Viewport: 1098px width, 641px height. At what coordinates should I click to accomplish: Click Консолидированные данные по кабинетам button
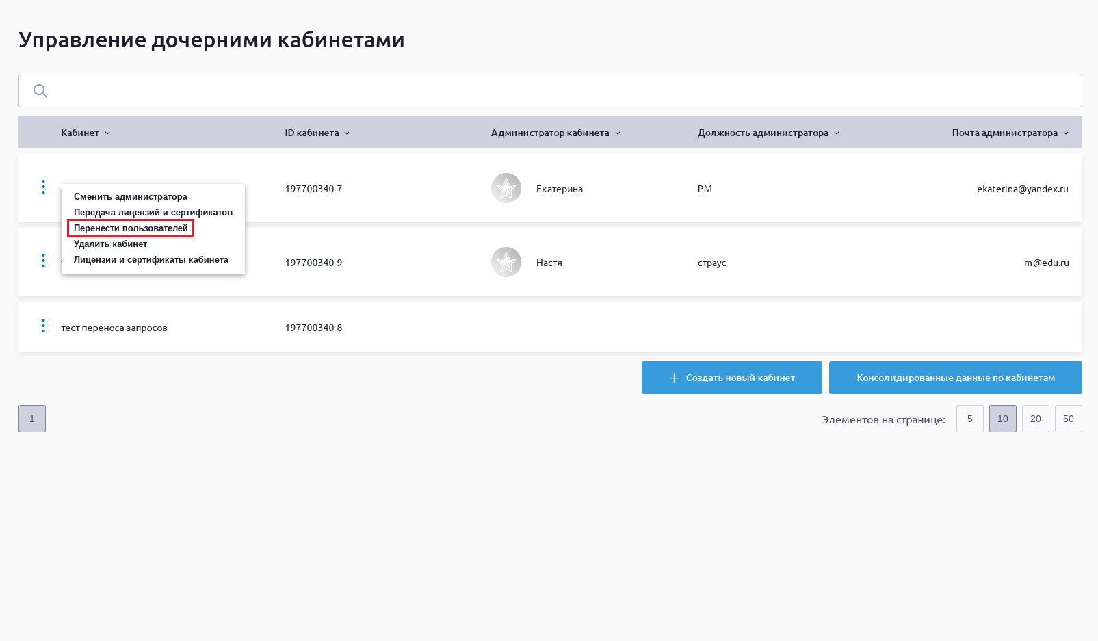coord(955,378)
